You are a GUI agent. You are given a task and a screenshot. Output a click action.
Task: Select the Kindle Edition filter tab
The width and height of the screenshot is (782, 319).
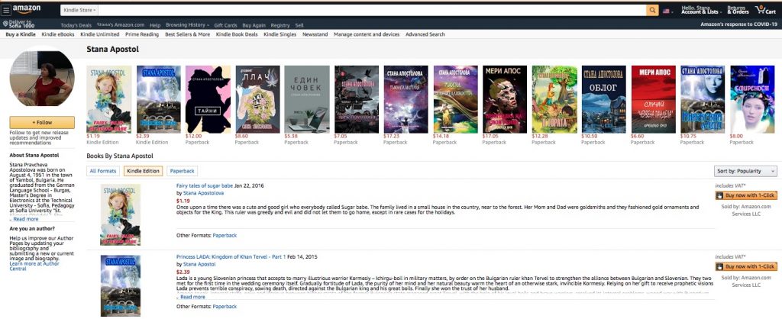pos(143,171)
